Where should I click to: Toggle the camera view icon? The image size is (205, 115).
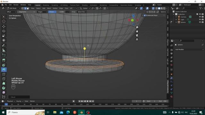click(x=137, y=35)
